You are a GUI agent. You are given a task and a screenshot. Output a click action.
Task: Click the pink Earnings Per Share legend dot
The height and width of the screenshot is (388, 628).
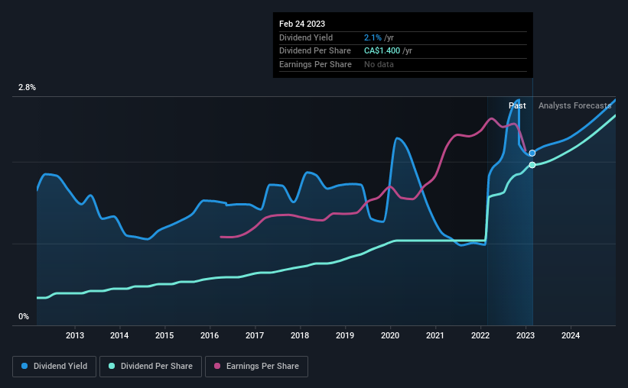[217, 366]
